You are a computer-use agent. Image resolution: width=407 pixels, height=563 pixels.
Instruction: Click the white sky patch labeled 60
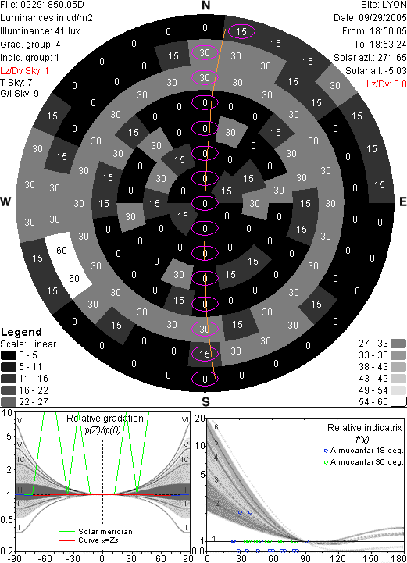67,264
